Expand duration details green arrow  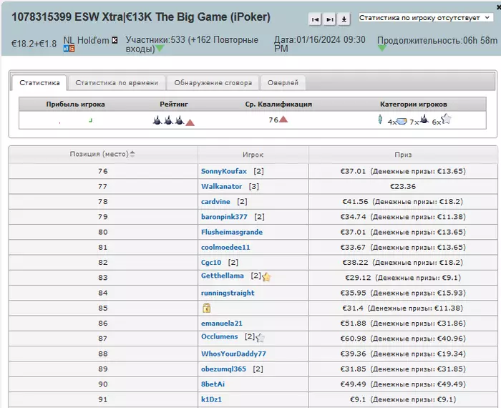coord(381,48)
